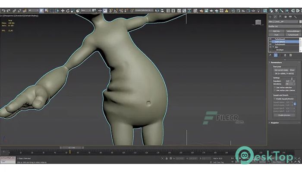302x172 pixels.
Task: Click the Enable preview button
Action: pyautogui.click(x=284, y=115)
